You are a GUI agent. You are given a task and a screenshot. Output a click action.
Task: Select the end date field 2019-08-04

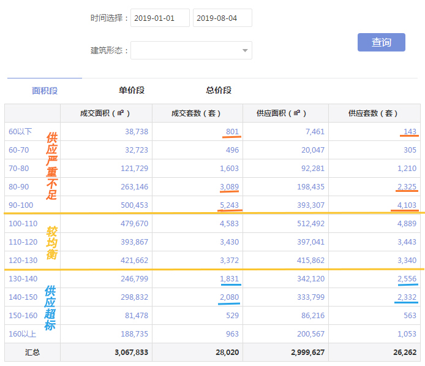point(222,18)
